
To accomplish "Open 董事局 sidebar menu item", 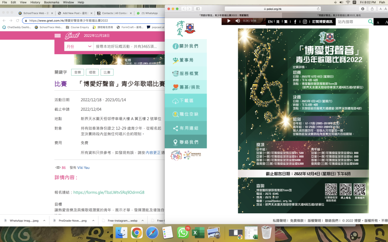I will coord(186,60).
